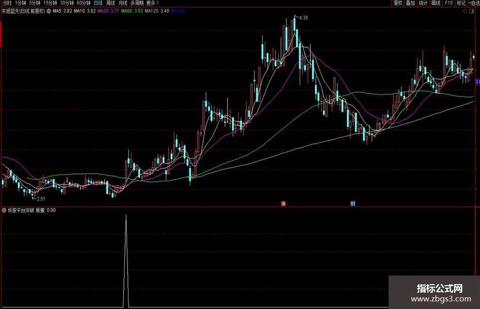480x309 pixels.
Task: Select the 1分钟 period tab
Action: coord(20,3)
